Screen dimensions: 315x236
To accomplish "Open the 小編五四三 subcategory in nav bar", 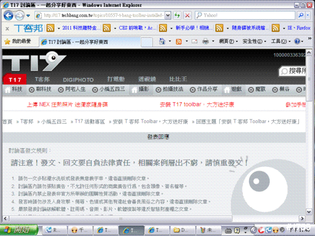I will click(109, 89).
